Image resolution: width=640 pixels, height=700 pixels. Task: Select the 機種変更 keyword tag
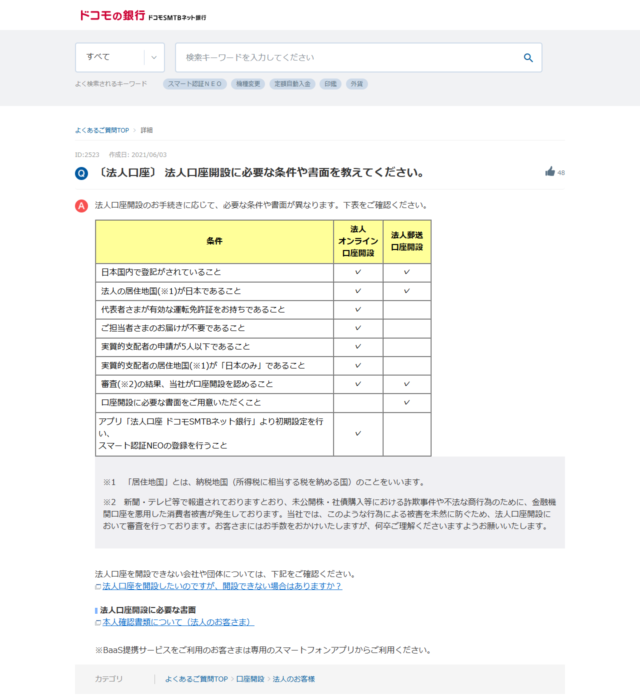coord(248,84)
